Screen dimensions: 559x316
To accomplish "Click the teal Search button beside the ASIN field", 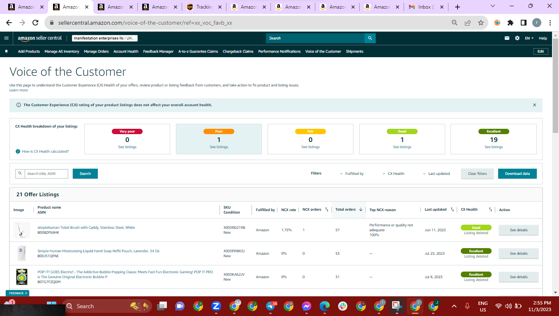I will 85,174.
